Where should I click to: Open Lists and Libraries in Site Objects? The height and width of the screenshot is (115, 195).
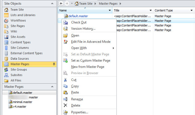23,15
